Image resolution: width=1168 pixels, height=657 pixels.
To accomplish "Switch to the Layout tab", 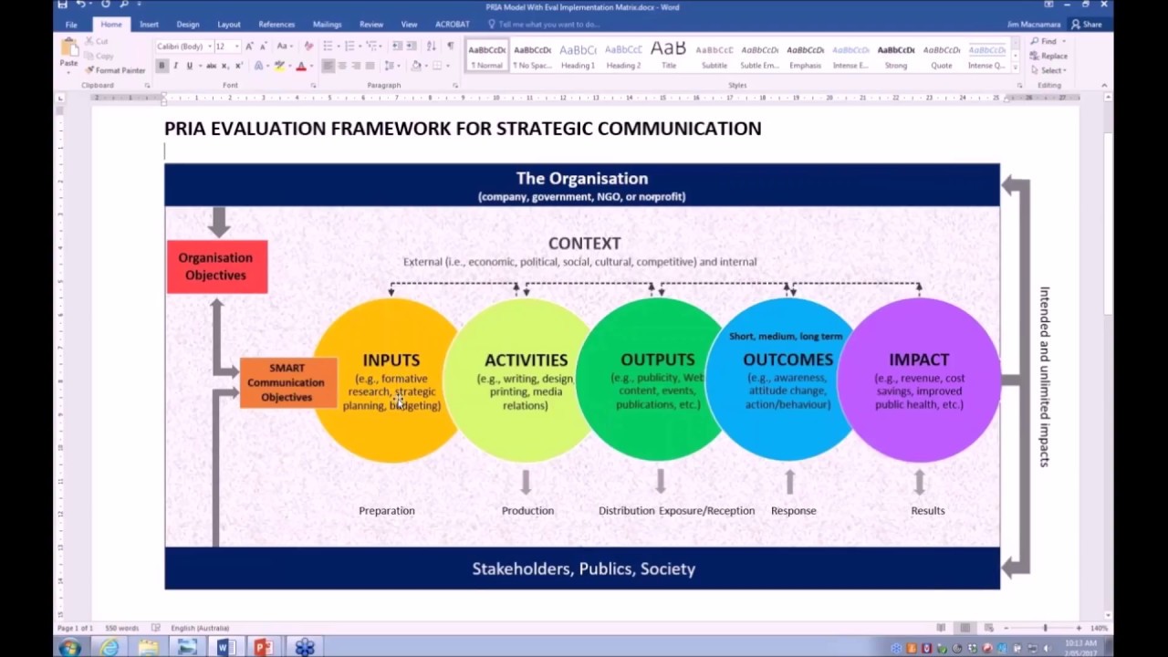I will point(229,25).
